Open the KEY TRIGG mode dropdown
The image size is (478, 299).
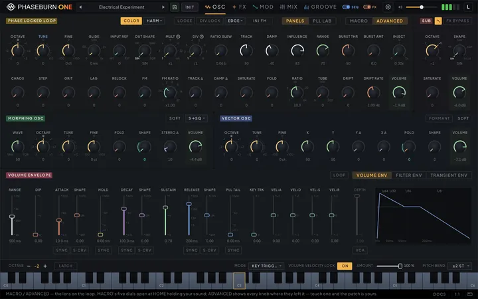pyautogui.click(x=266, y=266)
